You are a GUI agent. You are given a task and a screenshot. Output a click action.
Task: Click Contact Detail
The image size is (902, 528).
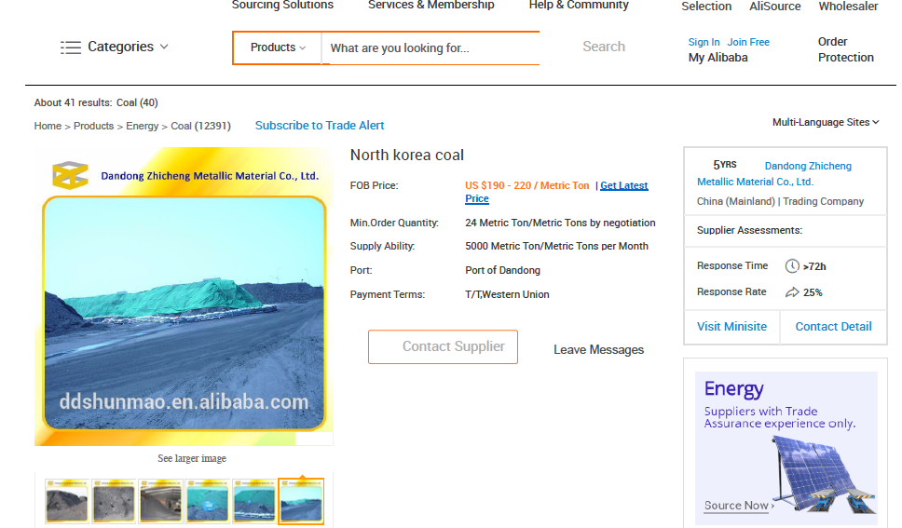point(833,327)
